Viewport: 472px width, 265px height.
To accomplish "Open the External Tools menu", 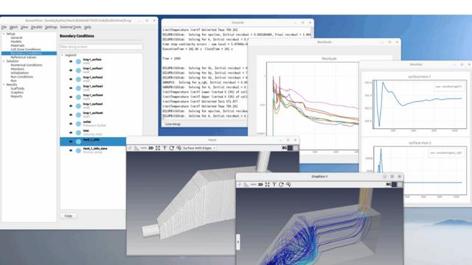I will pos(71,27).
